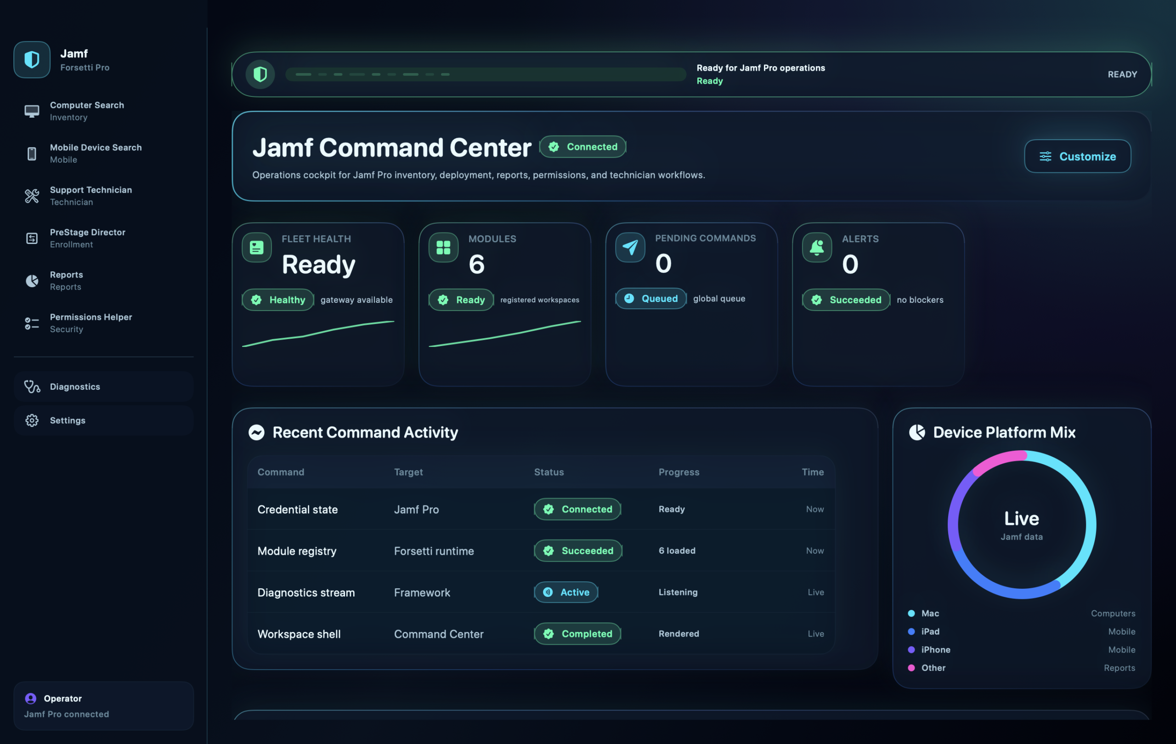Click the Target column header
This screenshot has width=1176, height=744.
pyautogui.click(x=408, y=472)
